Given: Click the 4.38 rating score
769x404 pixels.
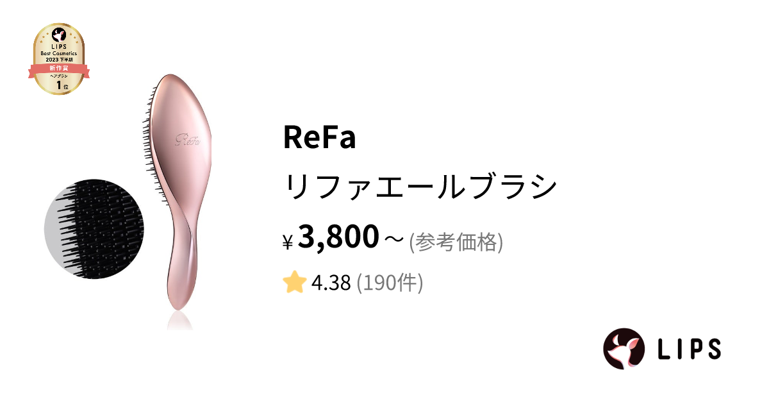Looking at the screenshot, I should 331,283.
